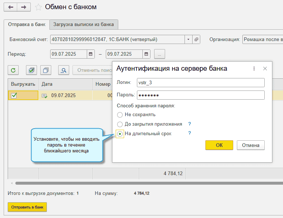Screen dimensions: 283x218
Task: Select 'Не сохранять' password option
Action: click(120, 115)
